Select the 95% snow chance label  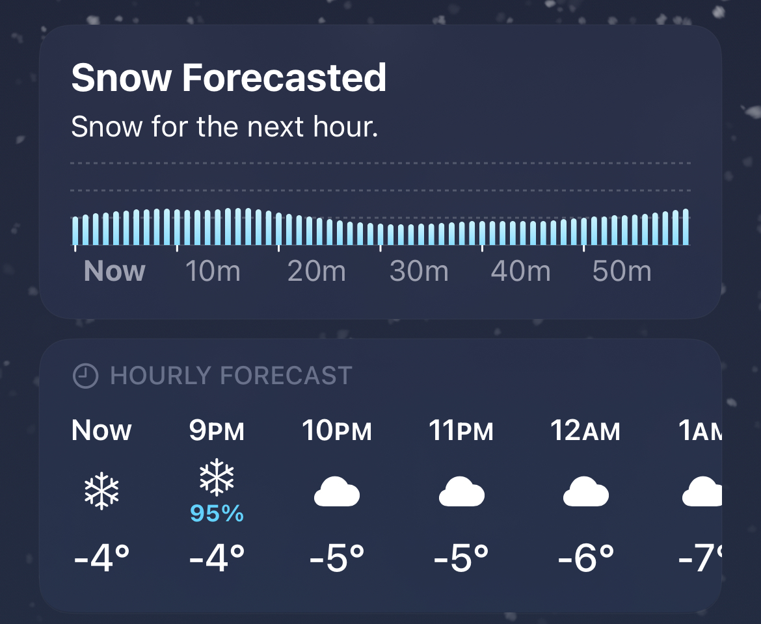tap(217, 514)
